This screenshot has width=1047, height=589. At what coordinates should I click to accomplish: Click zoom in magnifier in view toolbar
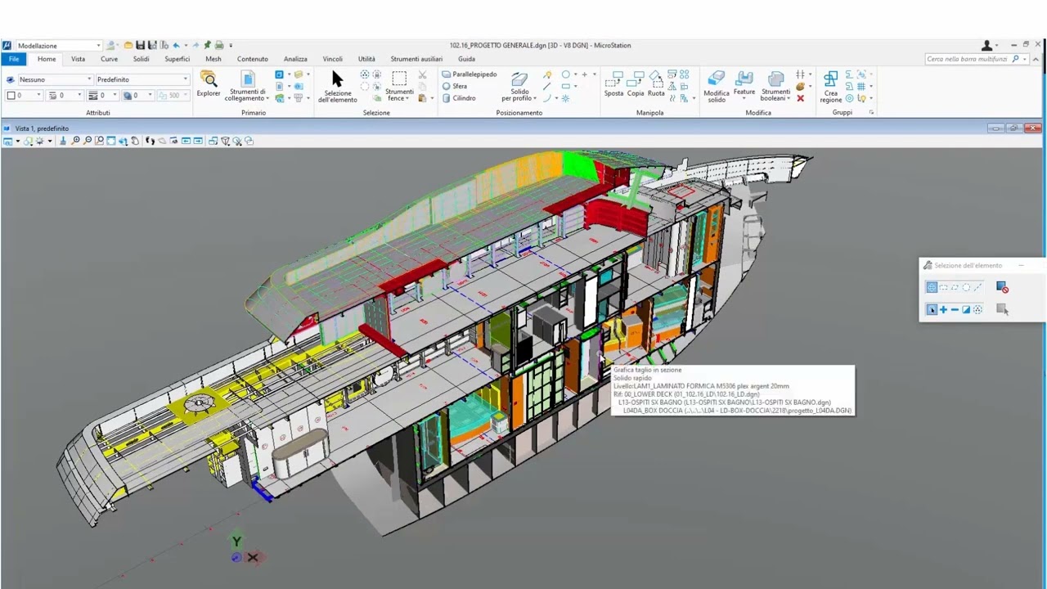pos(75,141)
